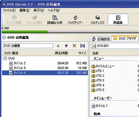Move selected title down with the gray arrow
Image resolution: width=139 pixels, height=117 pixels.
point(58,46)
